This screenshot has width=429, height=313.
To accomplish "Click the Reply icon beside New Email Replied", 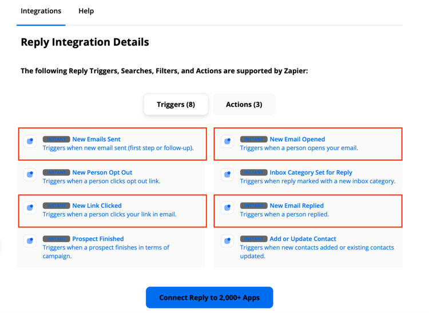I will tap(227, 208).
